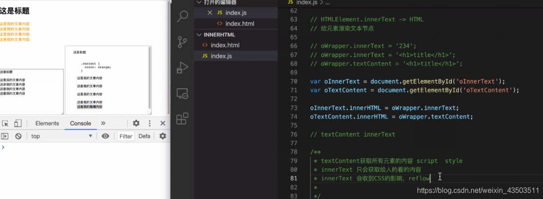This screenshot has width=543, height=199.
Task: Toggle the DevTools device toolbar icon
Action: (x=18, y=124)
